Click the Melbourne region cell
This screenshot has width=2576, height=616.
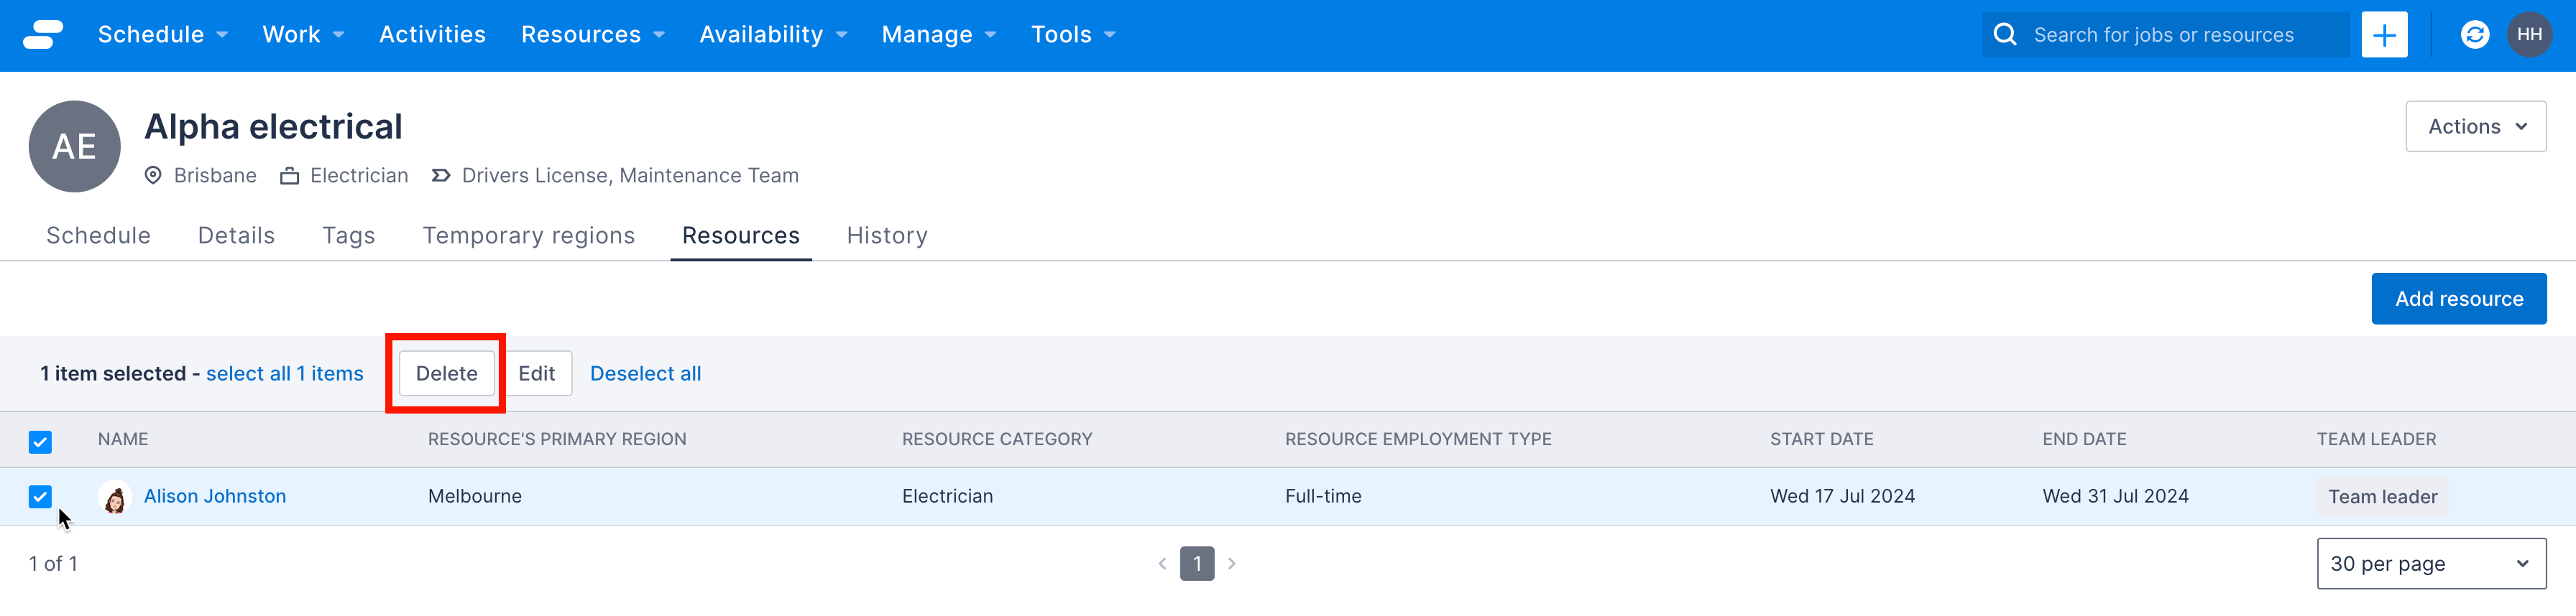click(475, 496)
